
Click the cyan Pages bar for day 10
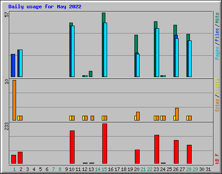(x=73, y=51)
